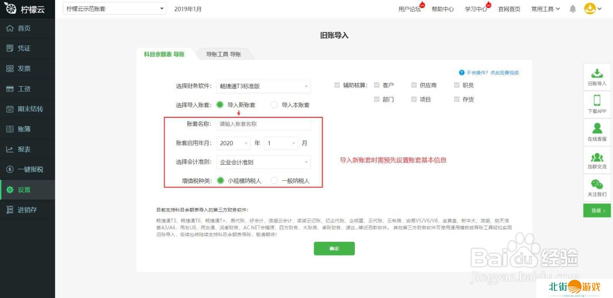Click the green 确定 button
Screen dimensions: 613x298
[334, 248]
